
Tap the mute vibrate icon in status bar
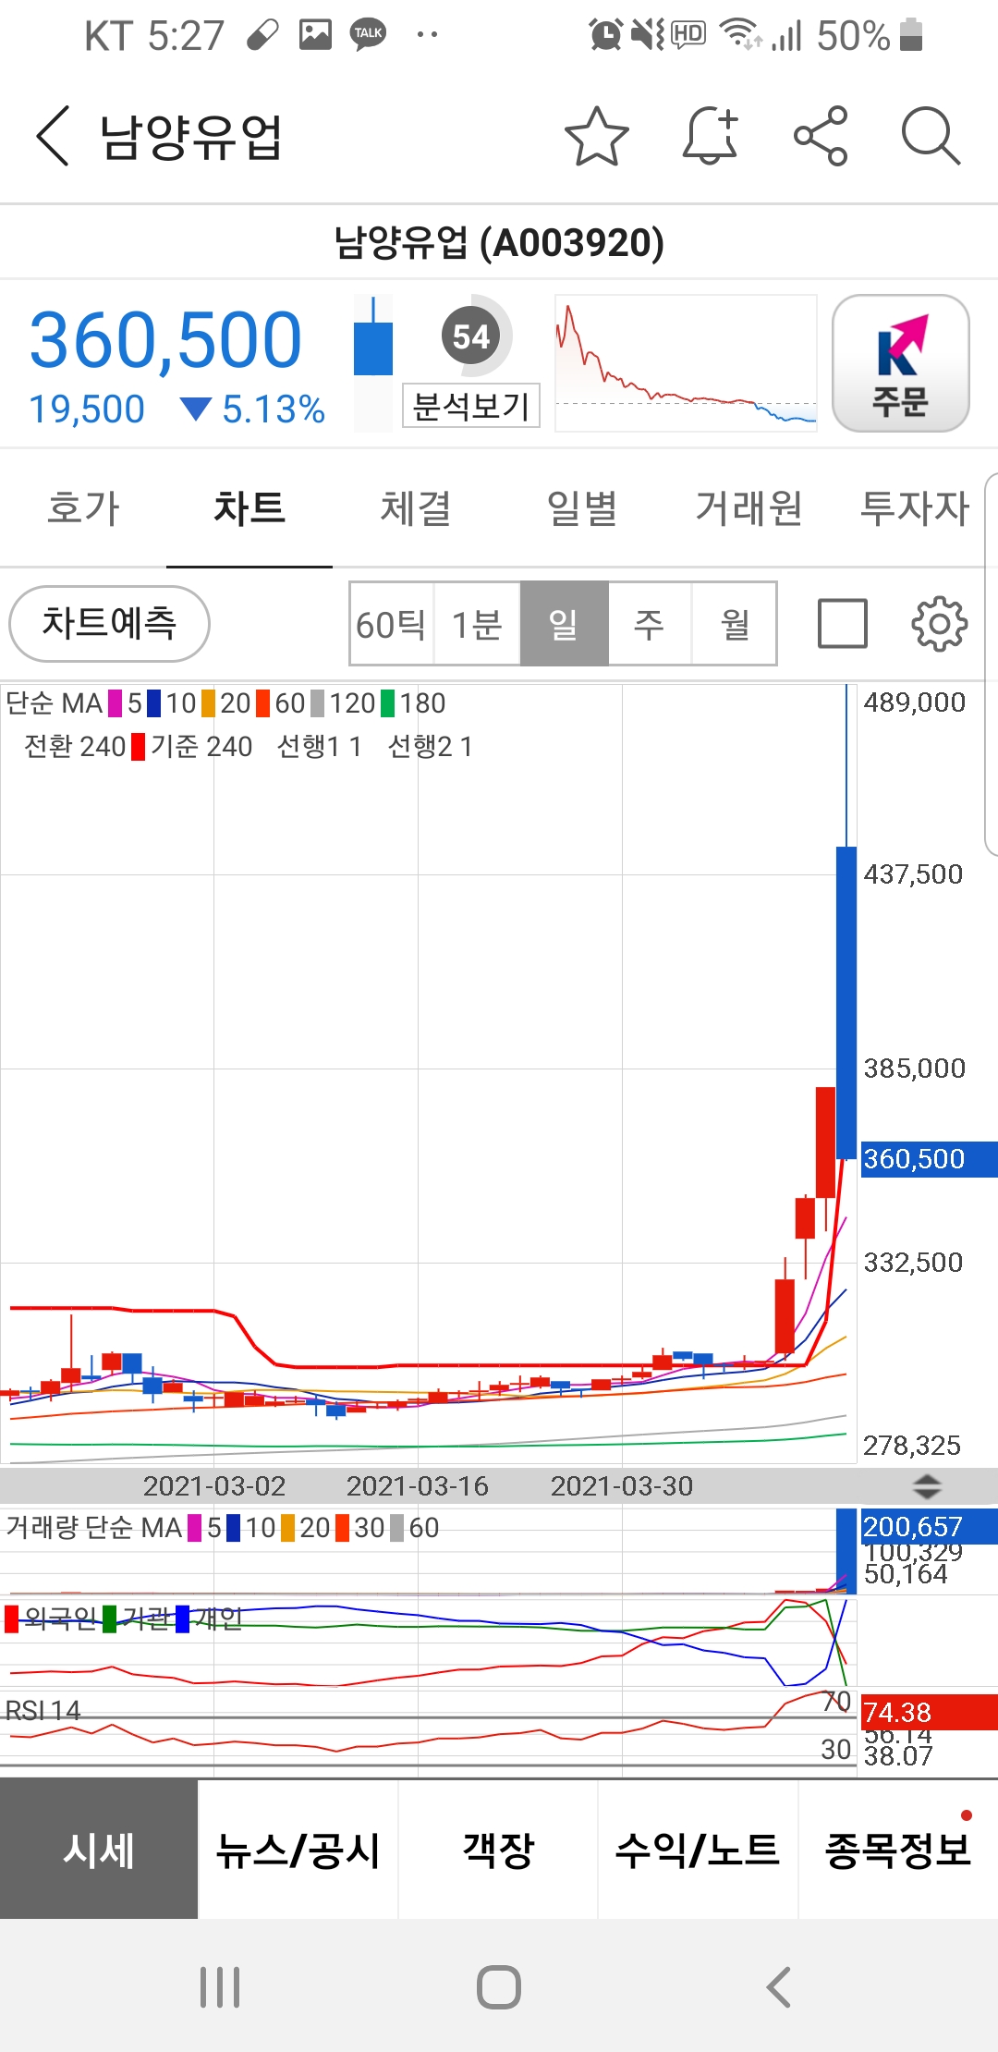[648, 35]
